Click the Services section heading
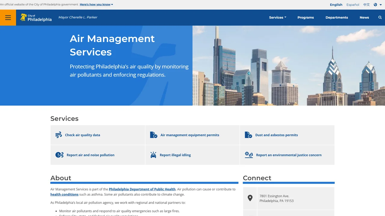Image resolution: width=385 pixels, height=216 pixels. pyautogui.click(x=64, y=118)
